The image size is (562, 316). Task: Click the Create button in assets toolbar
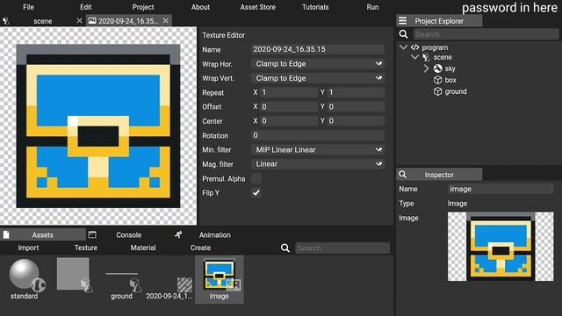(200, 248)
